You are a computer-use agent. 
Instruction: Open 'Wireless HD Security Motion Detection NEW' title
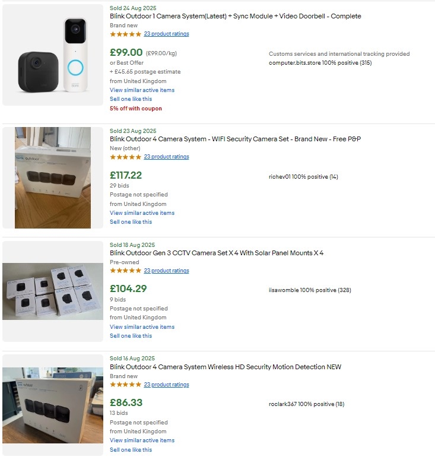coord(225,367)
